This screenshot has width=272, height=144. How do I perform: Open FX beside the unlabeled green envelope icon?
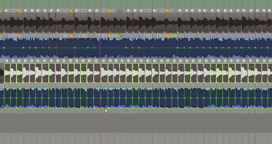171,36
